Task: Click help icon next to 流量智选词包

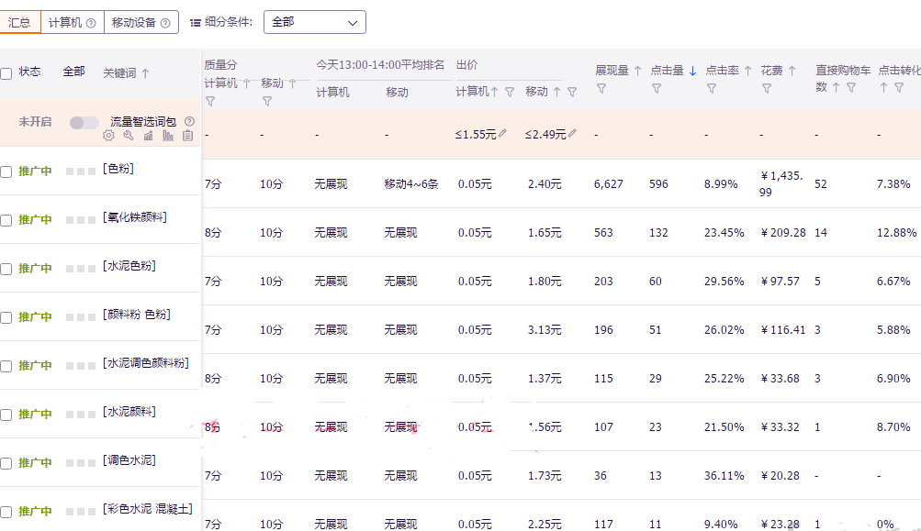Action: point(189,121)
